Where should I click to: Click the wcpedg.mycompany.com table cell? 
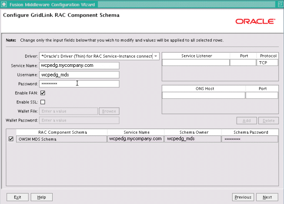click(136, 139)
